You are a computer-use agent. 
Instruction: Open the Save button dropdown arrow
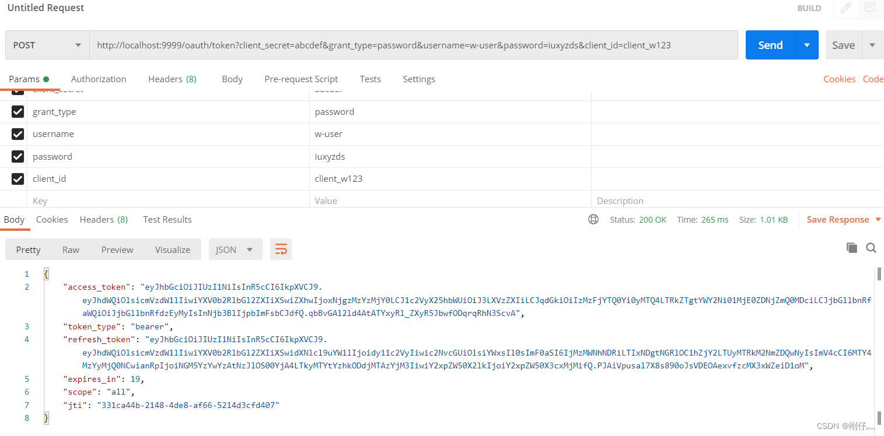point(872,45)
